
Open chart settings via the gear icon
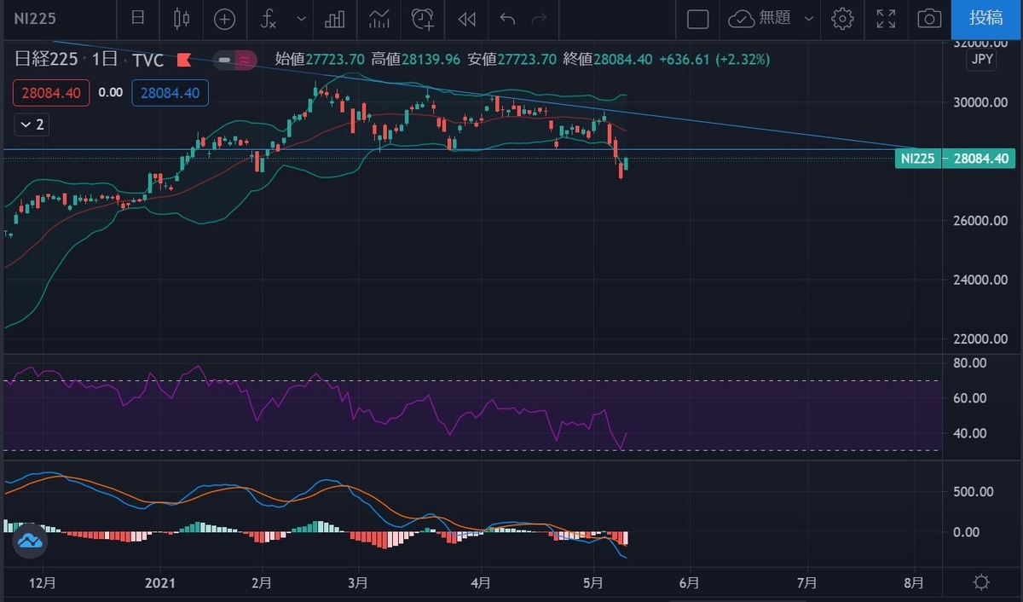pos(842,19)
